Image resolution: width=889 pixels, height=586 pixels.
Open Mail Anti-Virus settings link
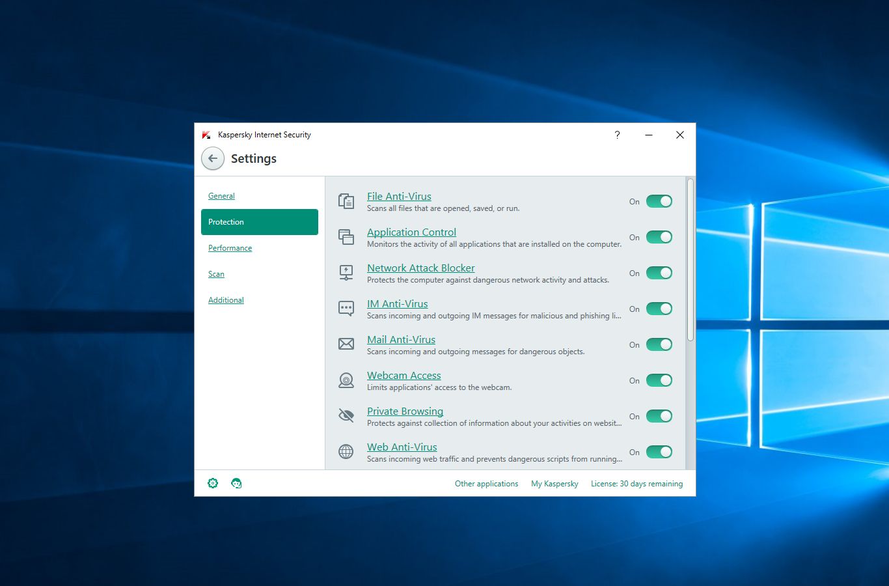pyautogui.click(x=401, y=339)
